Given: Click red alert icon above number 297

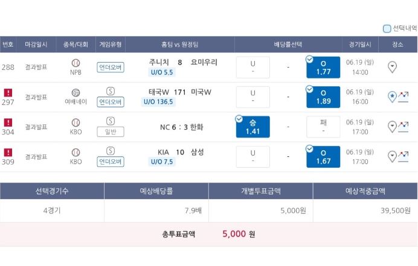Looking at the screenshot, I should (x=8, y=93).
